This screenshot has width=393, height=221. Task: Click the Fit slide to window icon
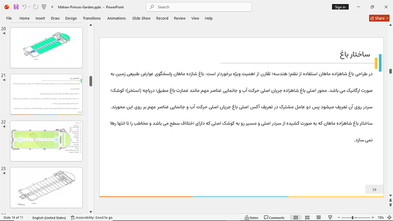click(389, 217)
